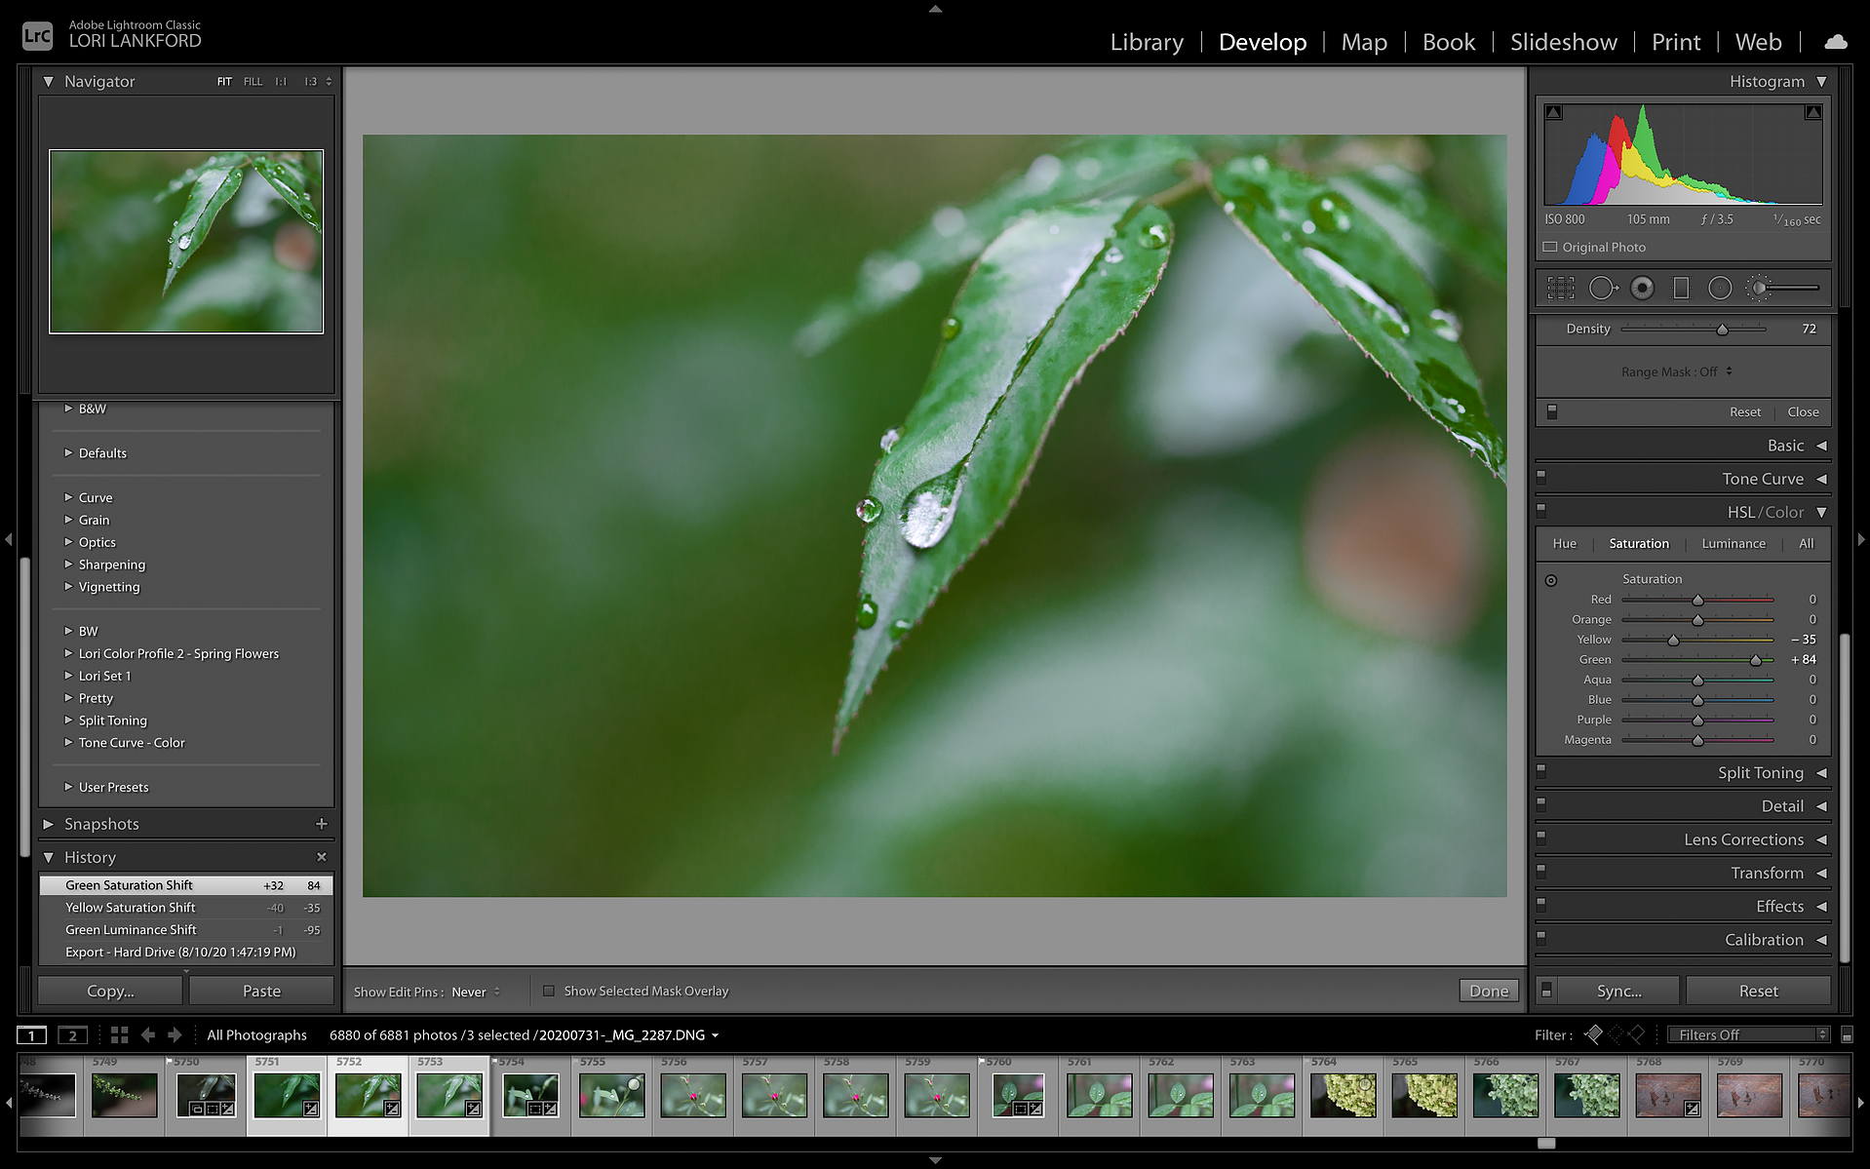Click the Done button
Screen dimensions: 1870x1169
1489,991
